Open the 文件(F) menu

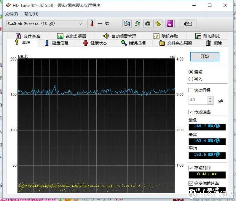tap(11, 14)
